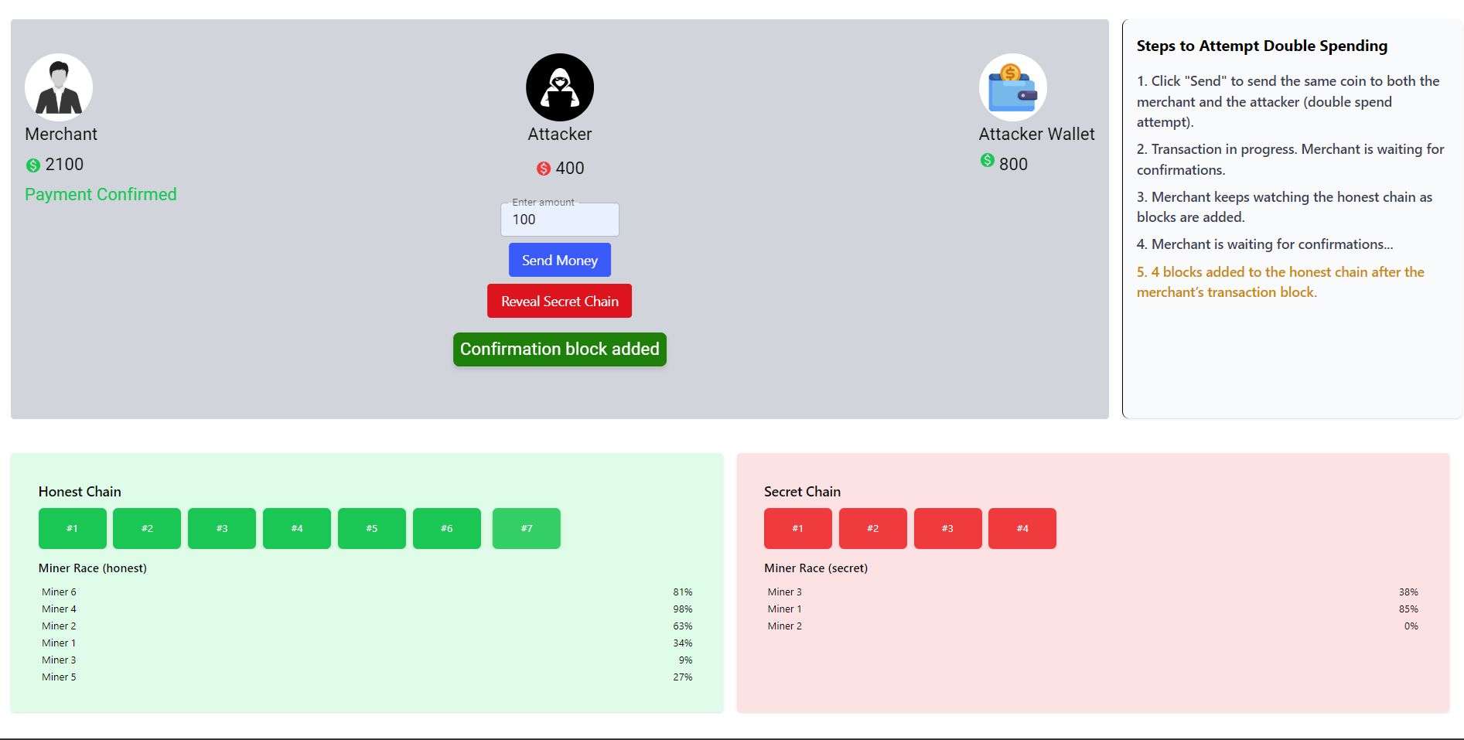Click honest Miner 4 progress row
This screenshot has width=1464, height=740.
click(367, 609)
